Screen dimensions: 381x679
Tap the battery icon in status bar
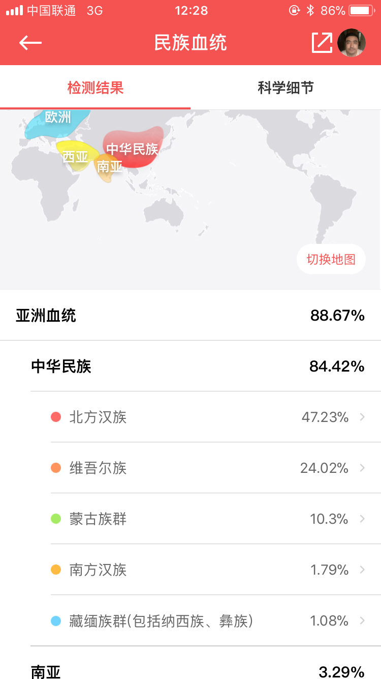362,10
